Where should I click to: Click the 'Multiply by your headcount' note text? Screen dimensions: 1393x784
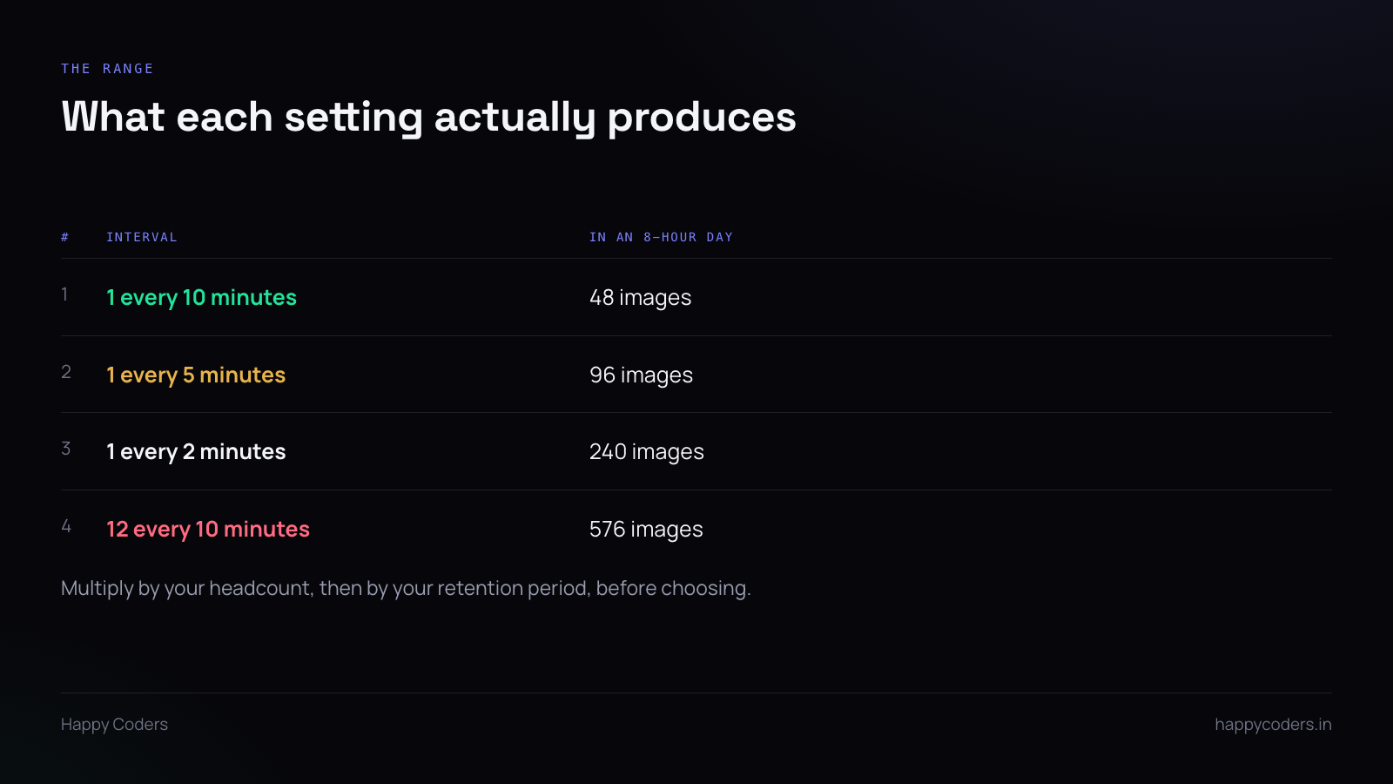click(x=406, y=589)
